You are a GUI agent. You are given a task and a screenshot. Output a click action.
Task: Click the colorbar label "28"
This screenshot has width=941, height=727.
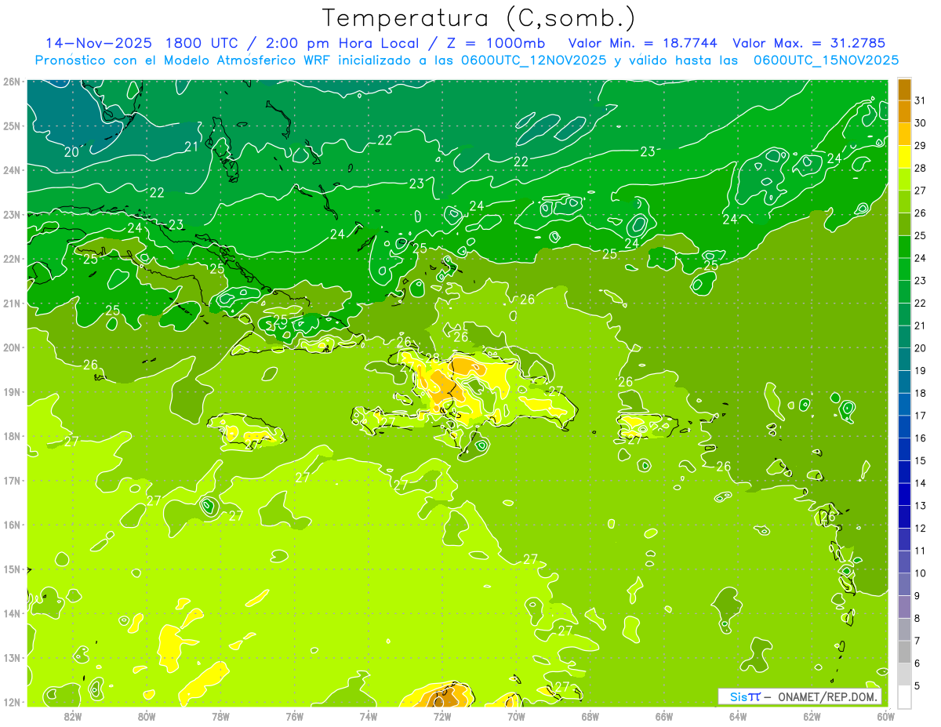[920, 168]
